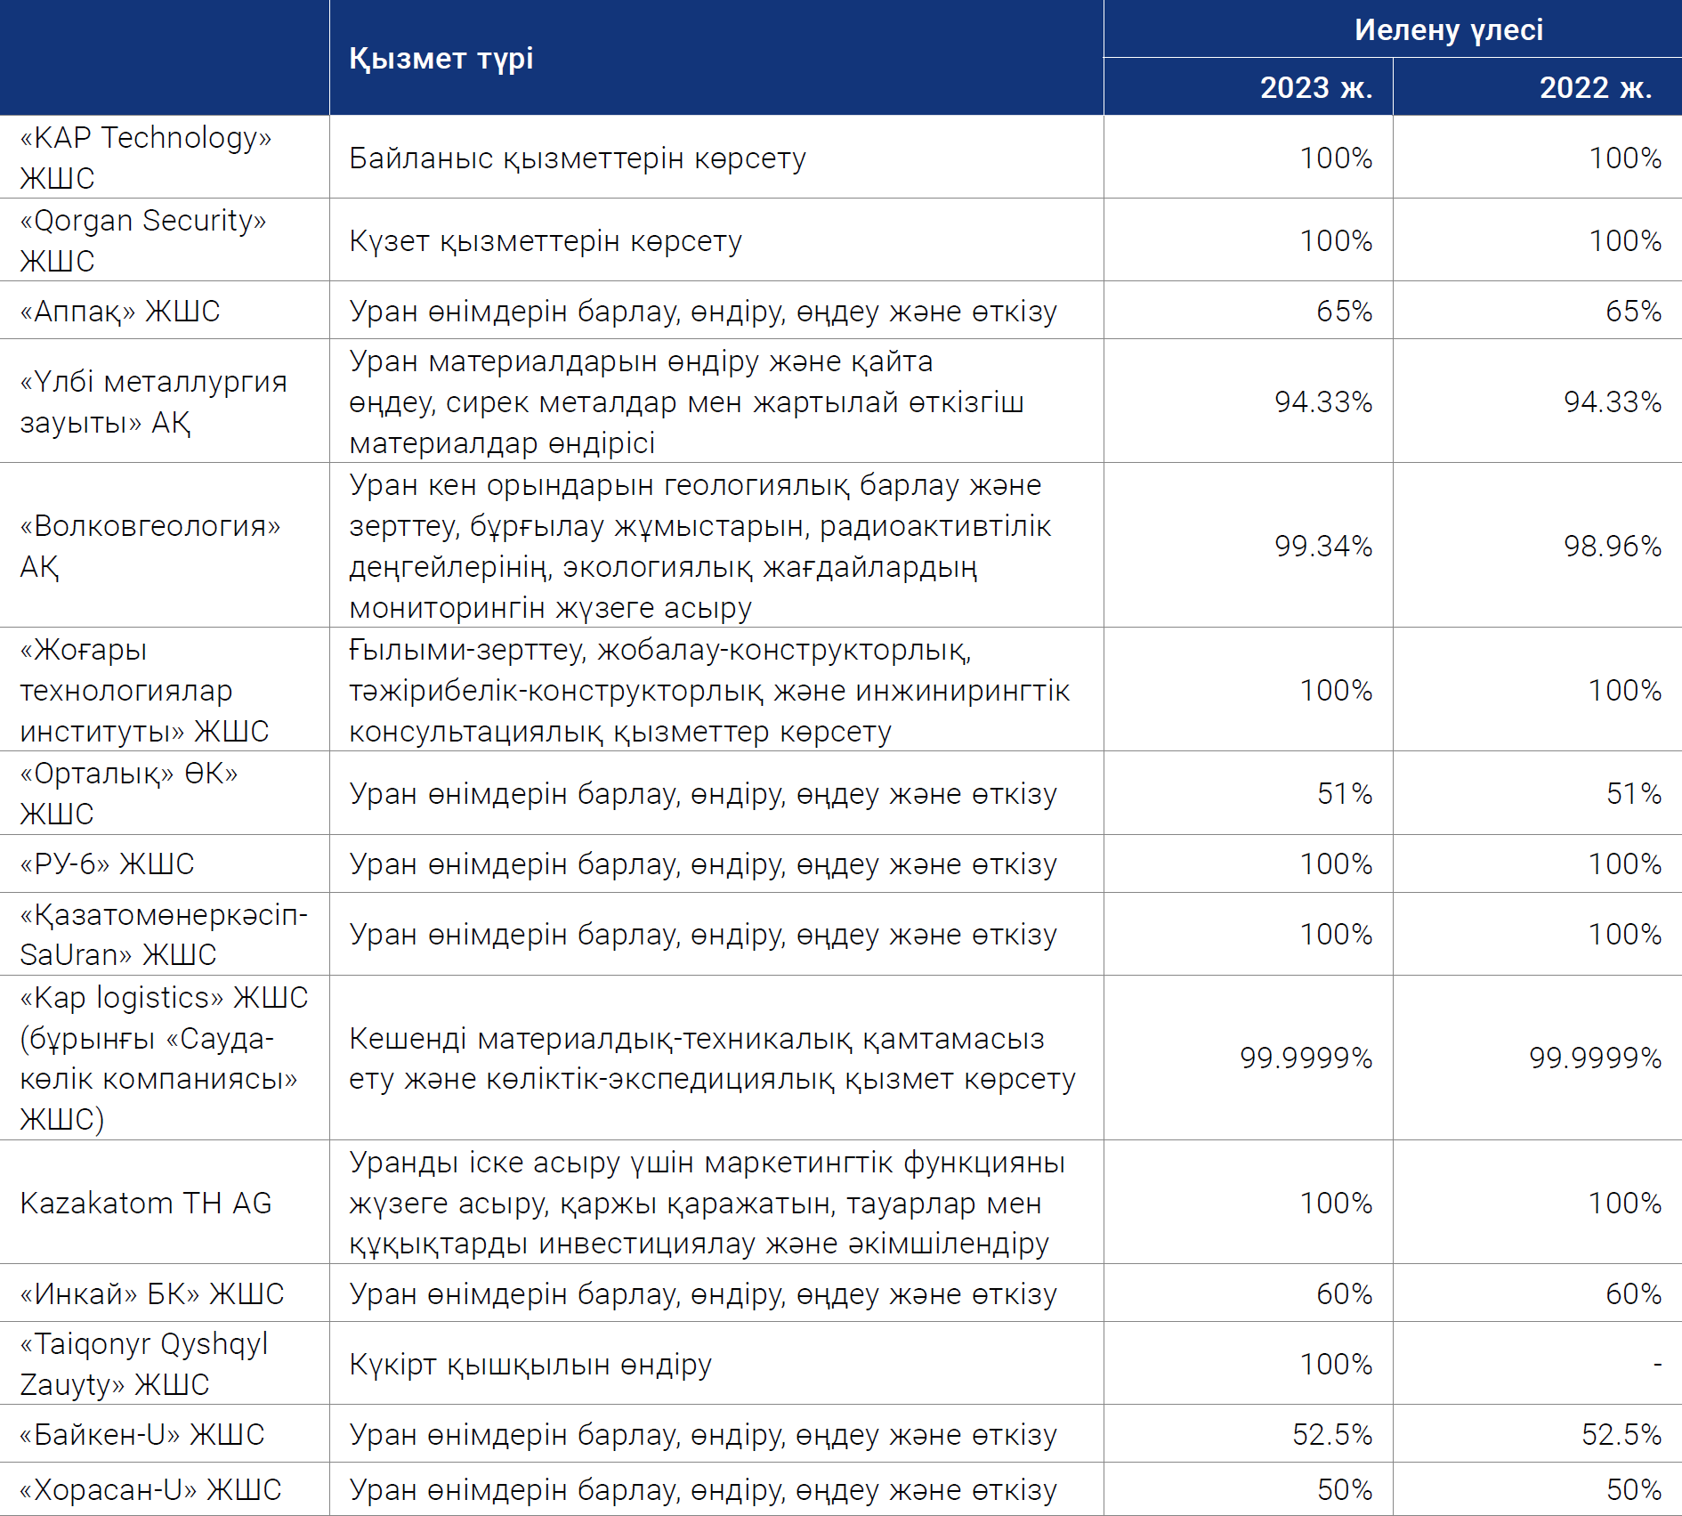
Task: Click 52.5% 2022 value for «Байкен-U»
Action: (x=1621, y=1434)
